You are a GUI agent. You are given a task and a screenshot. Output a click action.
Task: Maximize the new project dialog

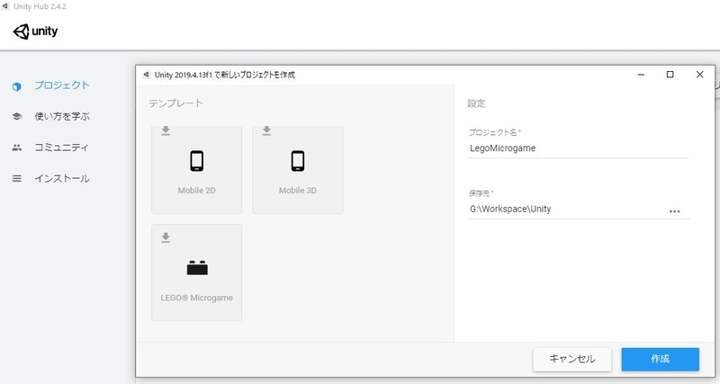670,75
